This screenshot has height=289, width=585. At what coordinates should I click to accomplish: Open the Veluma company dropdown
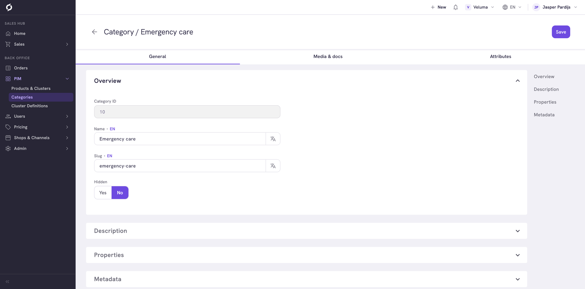[x=480, y=7]
